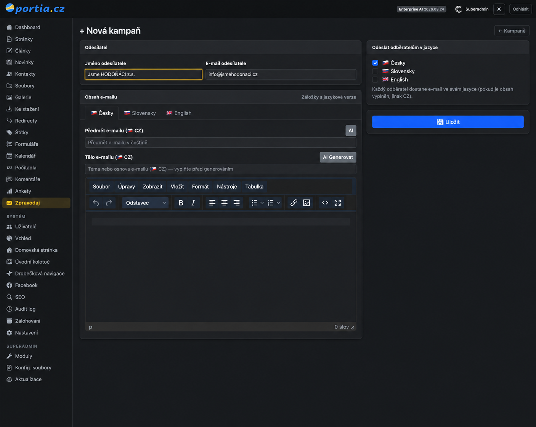This screenshot has height=427, width=536.
Task: Center-align text in editor
Action: [x=225, y=203]
